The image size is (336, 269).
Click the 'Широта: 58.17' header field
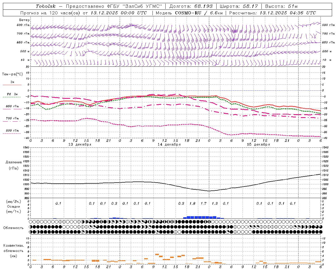[239, 6]
